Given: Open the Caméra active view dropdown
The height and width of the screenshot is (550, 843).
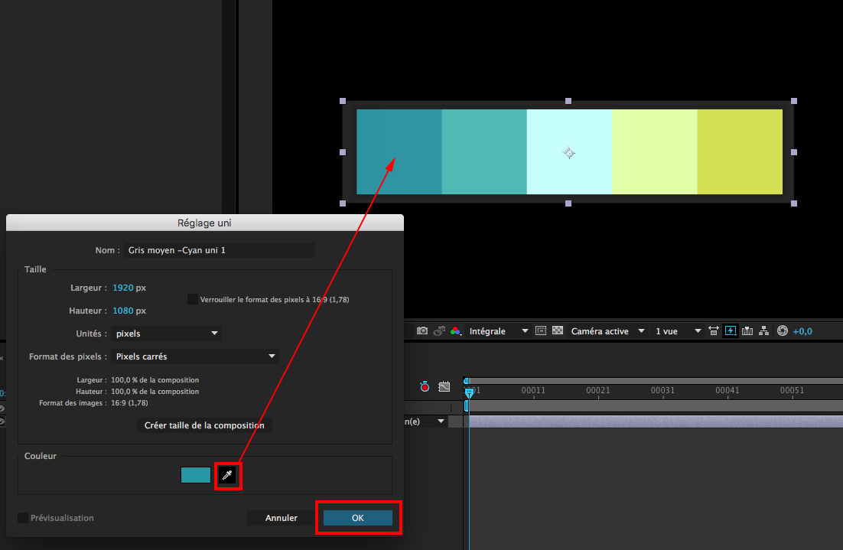Looking at the screenshot, I should (x=607, y=331).
